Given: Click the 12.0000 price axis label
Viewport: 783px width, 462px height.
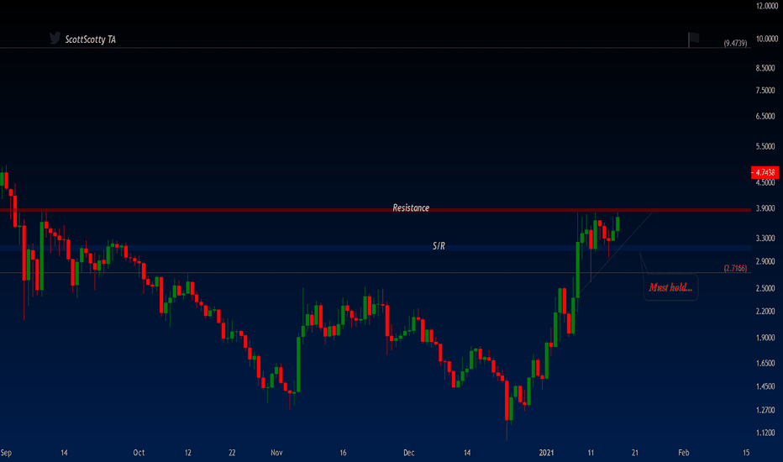Looking at the screenshot, I should tap(766, 6).
